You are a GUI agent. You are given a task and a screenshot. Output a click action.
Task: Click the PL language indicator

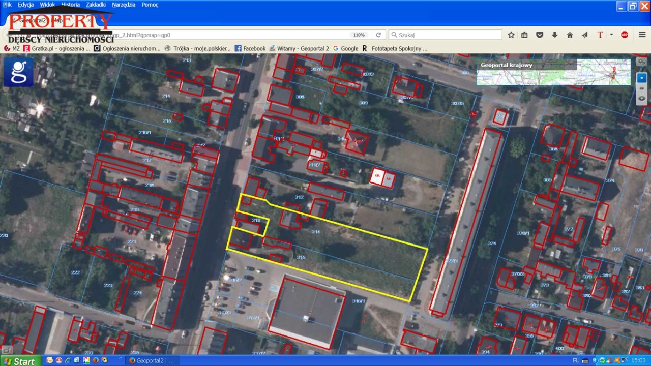[x=576, y=360]
